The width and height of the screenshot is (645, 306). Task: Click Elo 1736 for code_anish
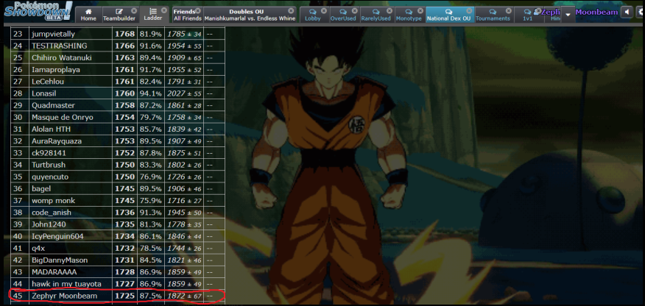point(124,213)
